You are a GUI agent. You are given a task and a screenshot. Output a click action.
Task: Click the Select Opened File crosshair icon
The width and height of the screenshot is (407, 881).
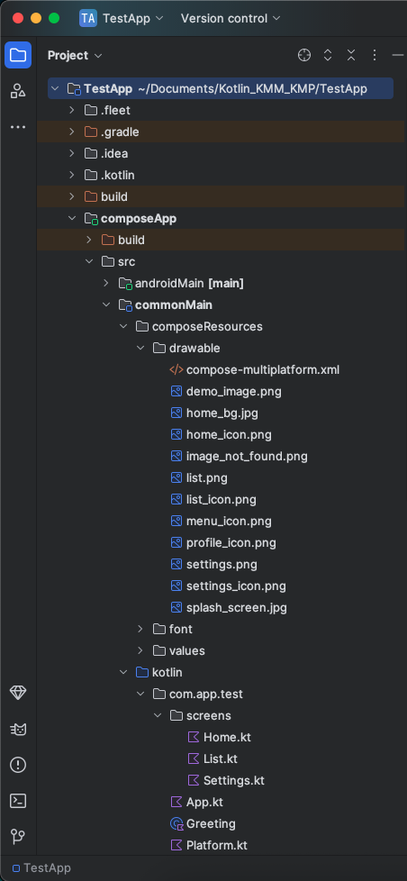click(x=303, y=55)
